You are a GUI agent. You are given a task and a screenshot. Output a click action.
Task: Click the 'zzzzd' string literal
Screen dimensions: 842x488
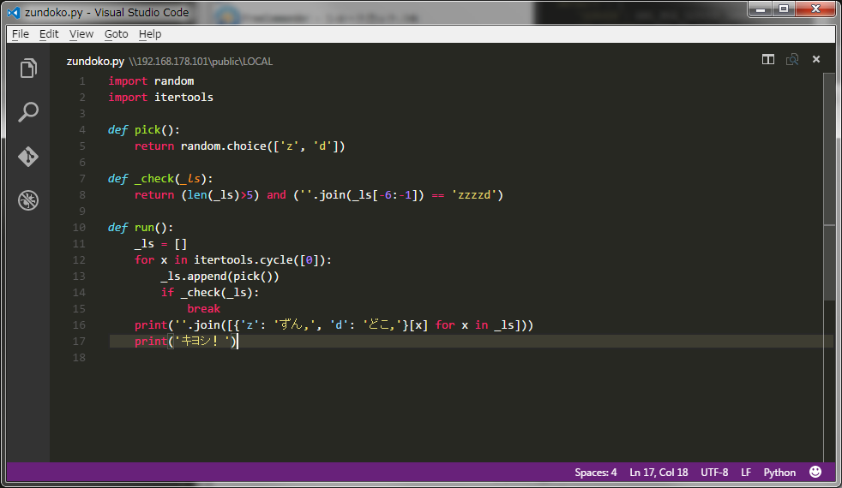474,194
